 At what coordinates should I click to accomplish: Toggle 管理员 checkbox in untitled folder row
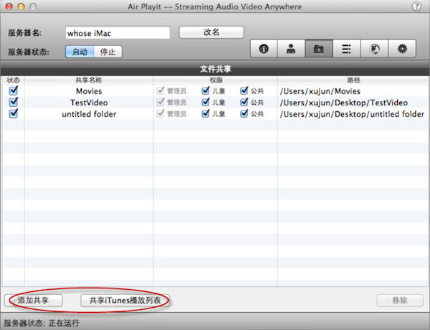[161, 113]
